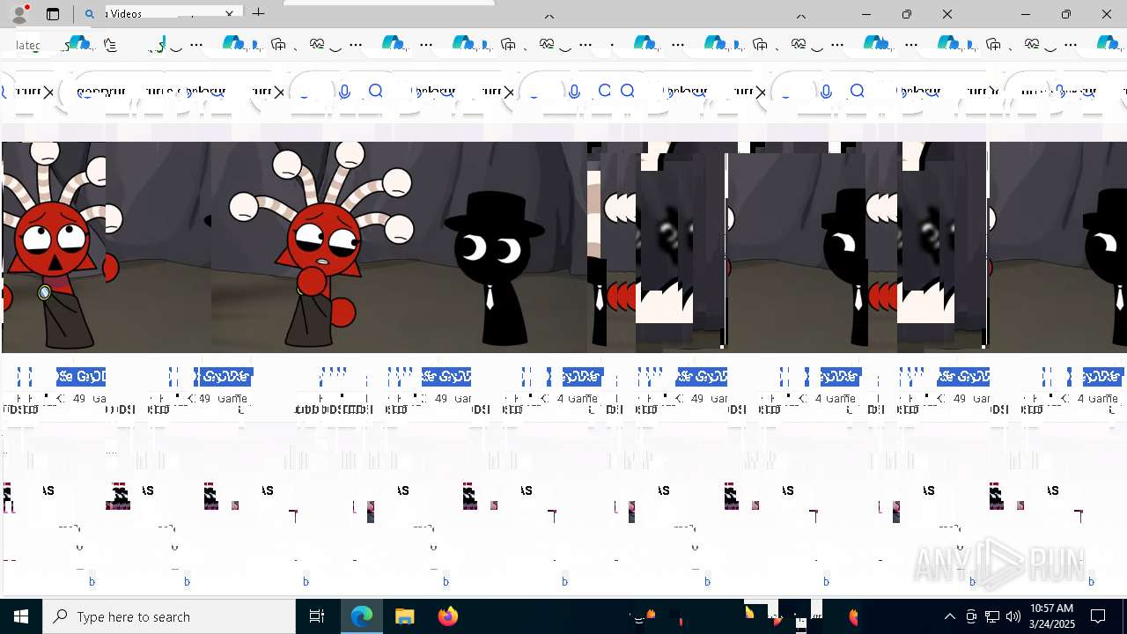Close the Videos tab
Viewport: 1127px width, 634px height.
tap(230, 14)
